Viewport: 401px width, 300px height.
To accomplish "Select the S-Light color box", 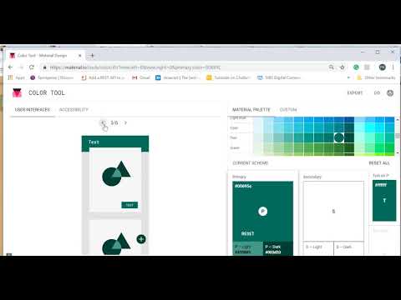I will tap(318, 248).
